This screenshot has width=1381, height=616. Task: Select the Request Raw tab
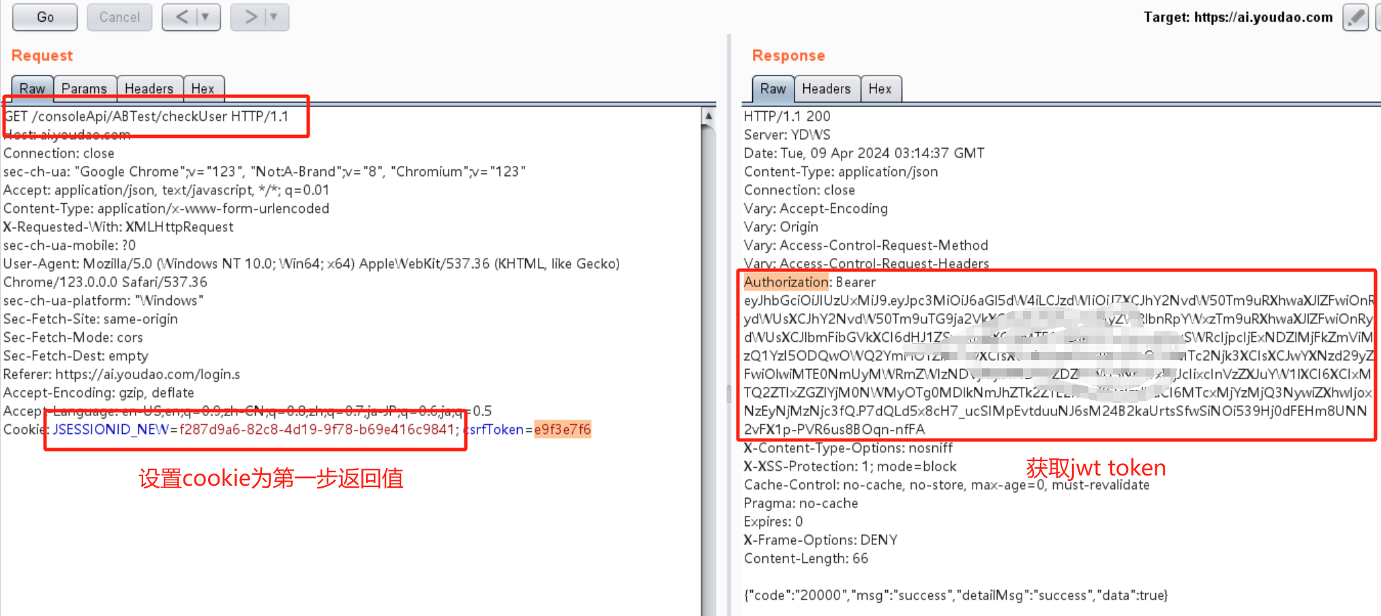pyautogui.click(x=32, y=89)
